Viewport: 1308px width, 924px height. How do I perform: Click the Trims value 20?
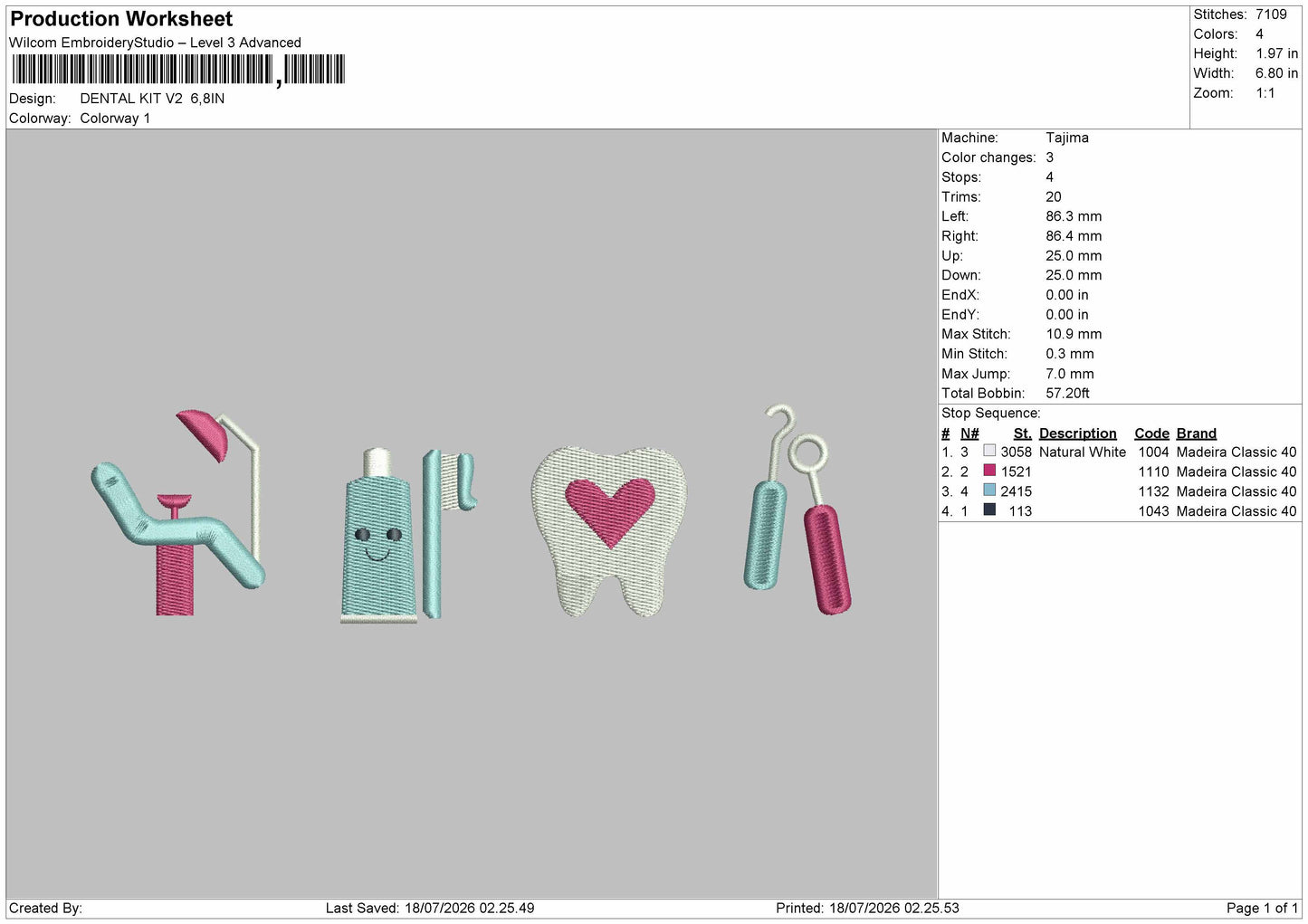tap(1054, 196)
